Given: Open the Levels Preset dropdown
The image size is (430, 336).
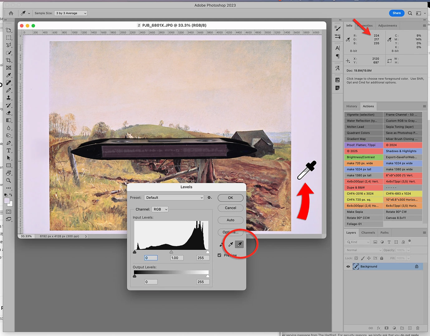Looking at the screenshot, I should [174, 197].
